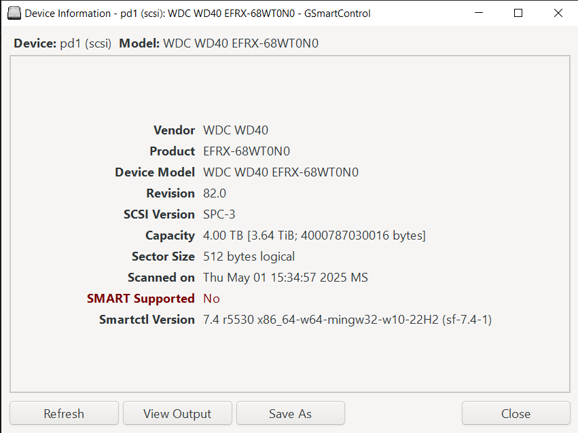
Task: Click header model WDC WD40 EFRX-68WT0N0
Action: pos(240,43)
